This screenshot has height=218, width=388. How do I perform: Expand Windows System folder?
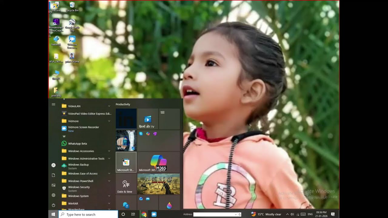tap(86, 196)
